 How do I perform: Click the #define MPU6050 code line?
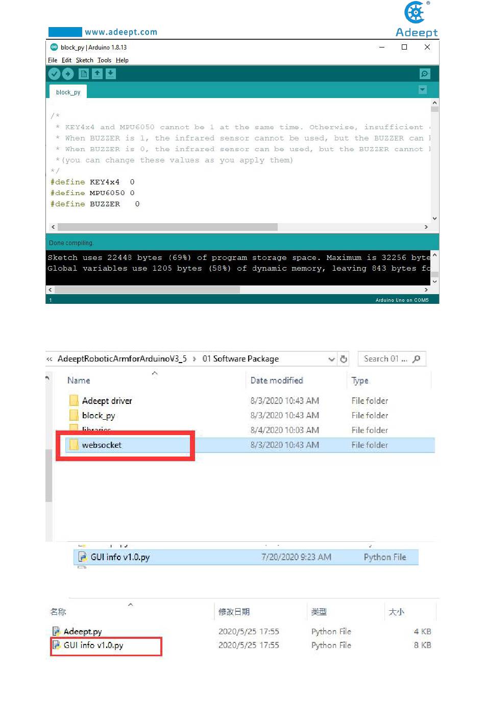92,193
